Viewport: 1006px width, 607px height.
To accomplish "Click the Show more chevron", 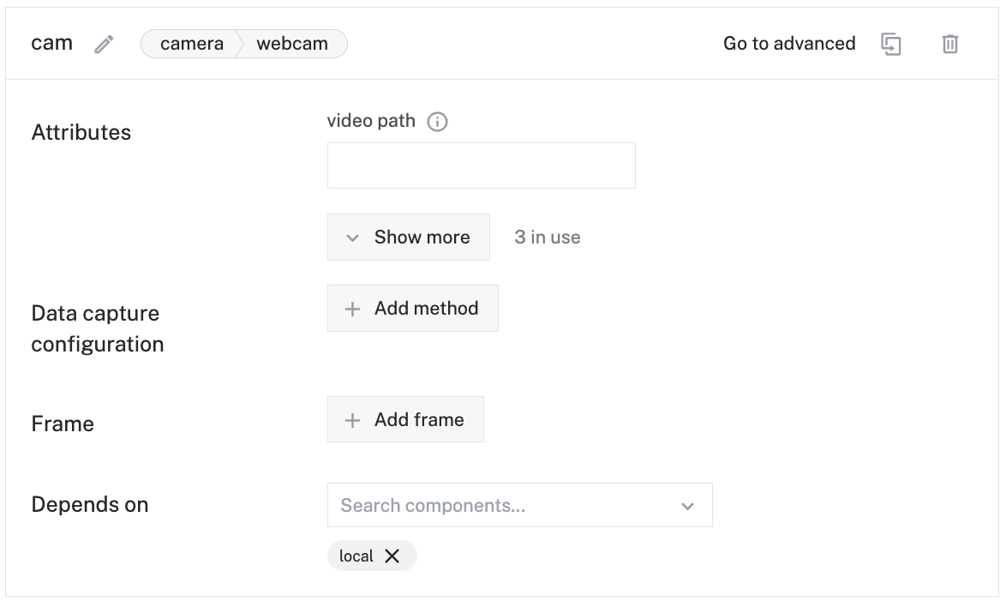I will (x=352, y=238).
